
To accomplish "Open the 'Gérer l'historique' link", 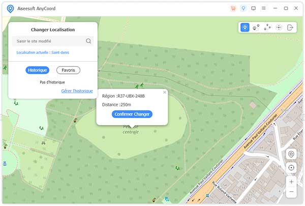I will (x=77, y=91).
